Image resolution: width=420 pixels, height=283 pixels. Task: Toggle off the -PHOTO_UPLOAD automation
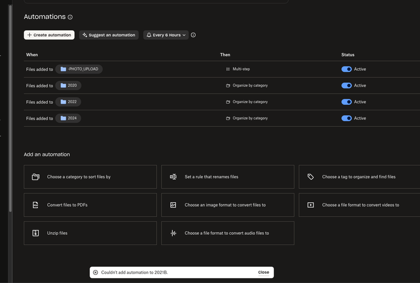pyautogui.click(x=346, y=69)
